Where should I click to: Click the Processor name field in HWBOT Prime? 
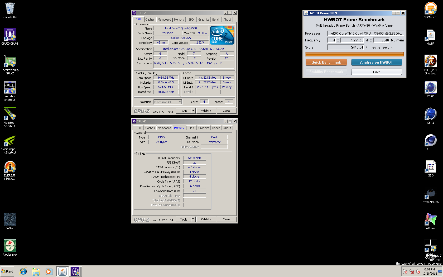(365, 34)
